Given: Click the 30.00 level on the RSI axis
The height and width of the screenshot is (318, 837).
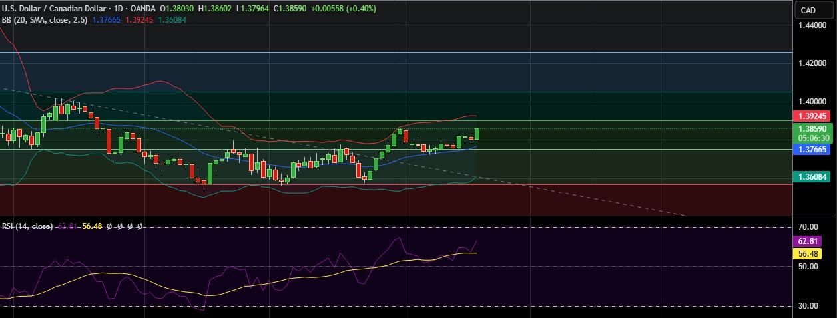Looking at the screenshot, I should 808,305.
